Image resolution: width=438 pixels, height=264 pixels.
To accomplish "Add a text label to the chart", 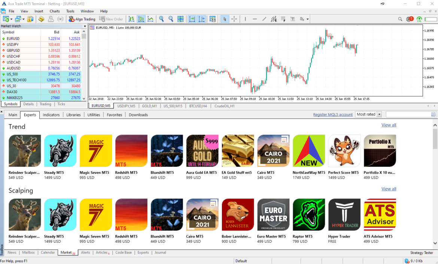I will tap(293, 19).
